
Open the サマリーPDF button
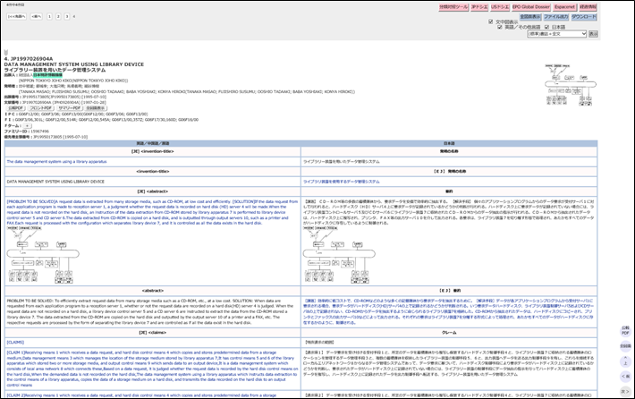pyautogui.click(x=70, y=108)
